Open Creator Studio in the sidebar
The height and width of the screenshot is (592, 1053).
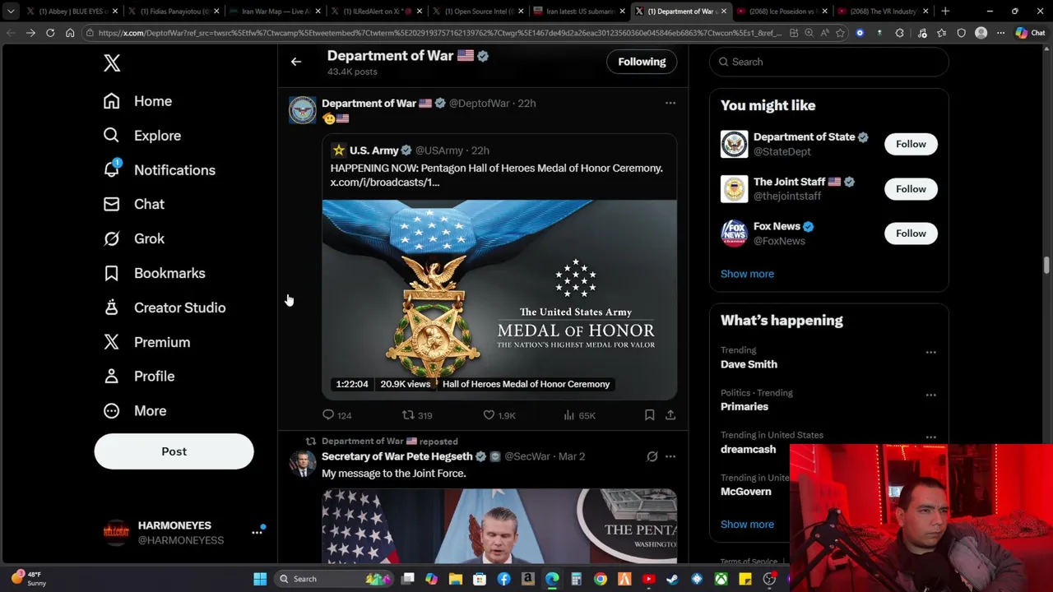[164, 308]
